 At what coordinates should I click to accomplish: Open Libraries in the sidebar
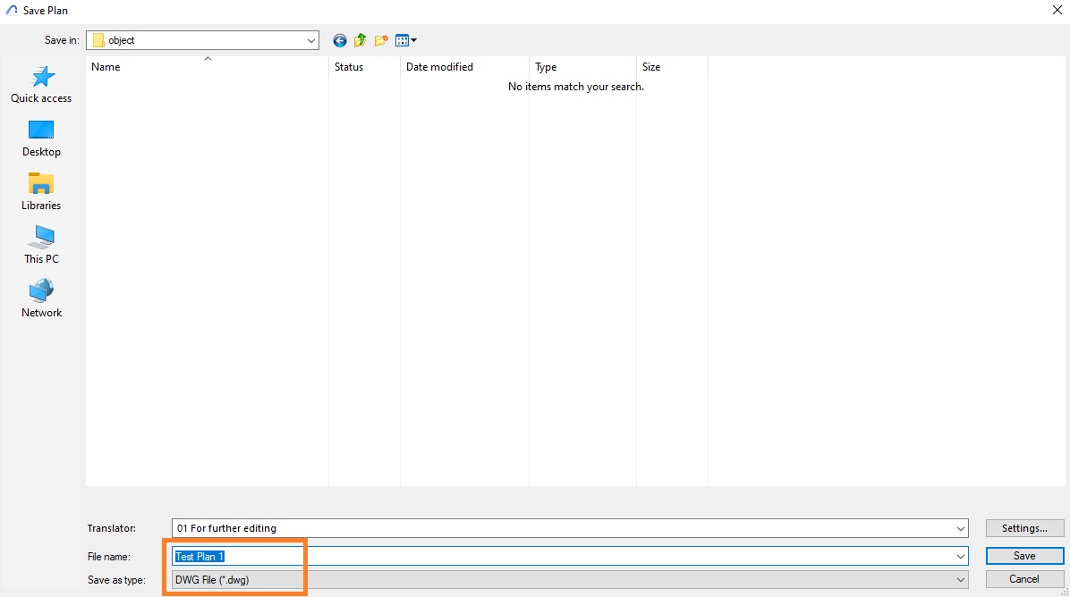point(41,192)
